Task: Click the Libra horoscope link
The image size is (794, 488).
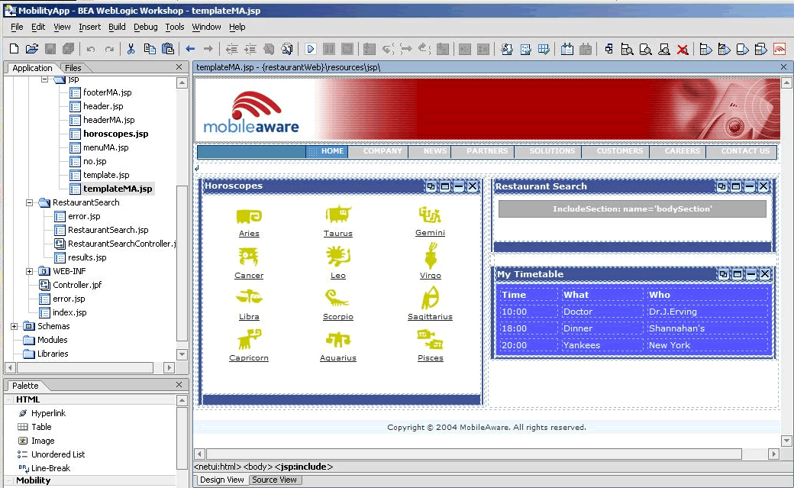Action: tap(249, 316)
